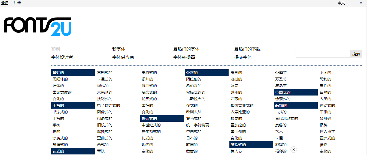This screenshot has width=367, height=155.
Task: Open the 万圣节 category
Action: [281, 79]
